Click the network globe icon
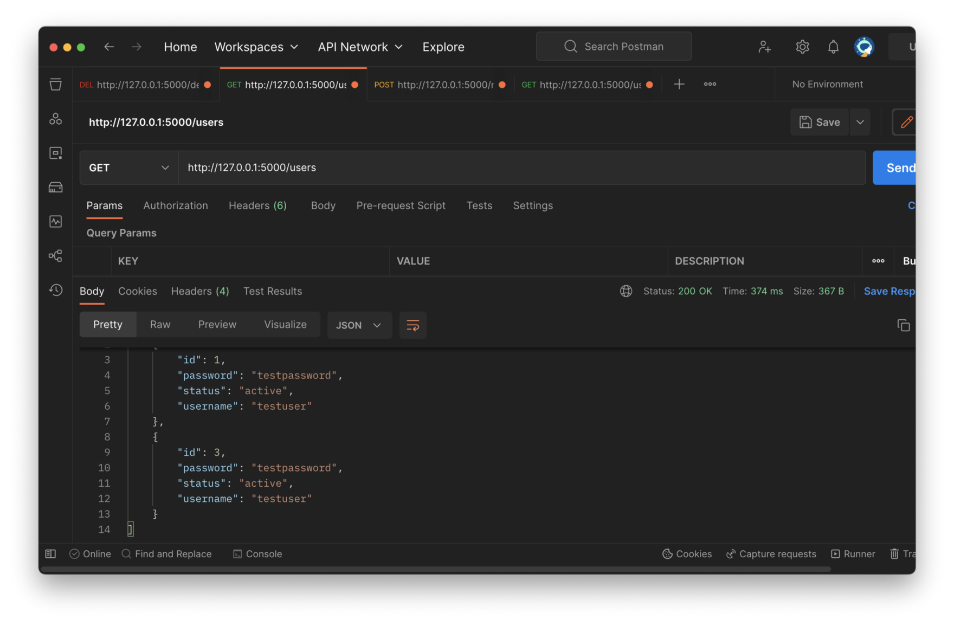 [626, 291]
